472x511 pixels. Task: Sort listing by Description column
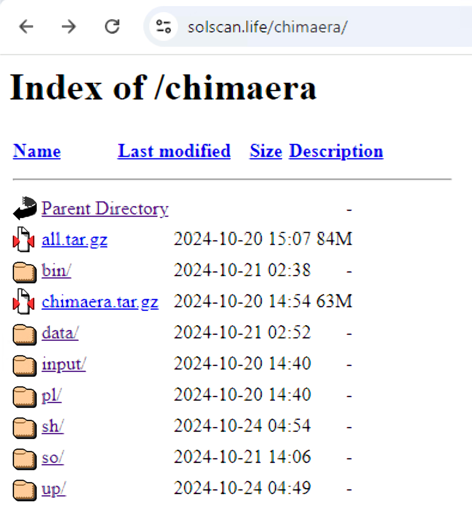pos(336,151)
